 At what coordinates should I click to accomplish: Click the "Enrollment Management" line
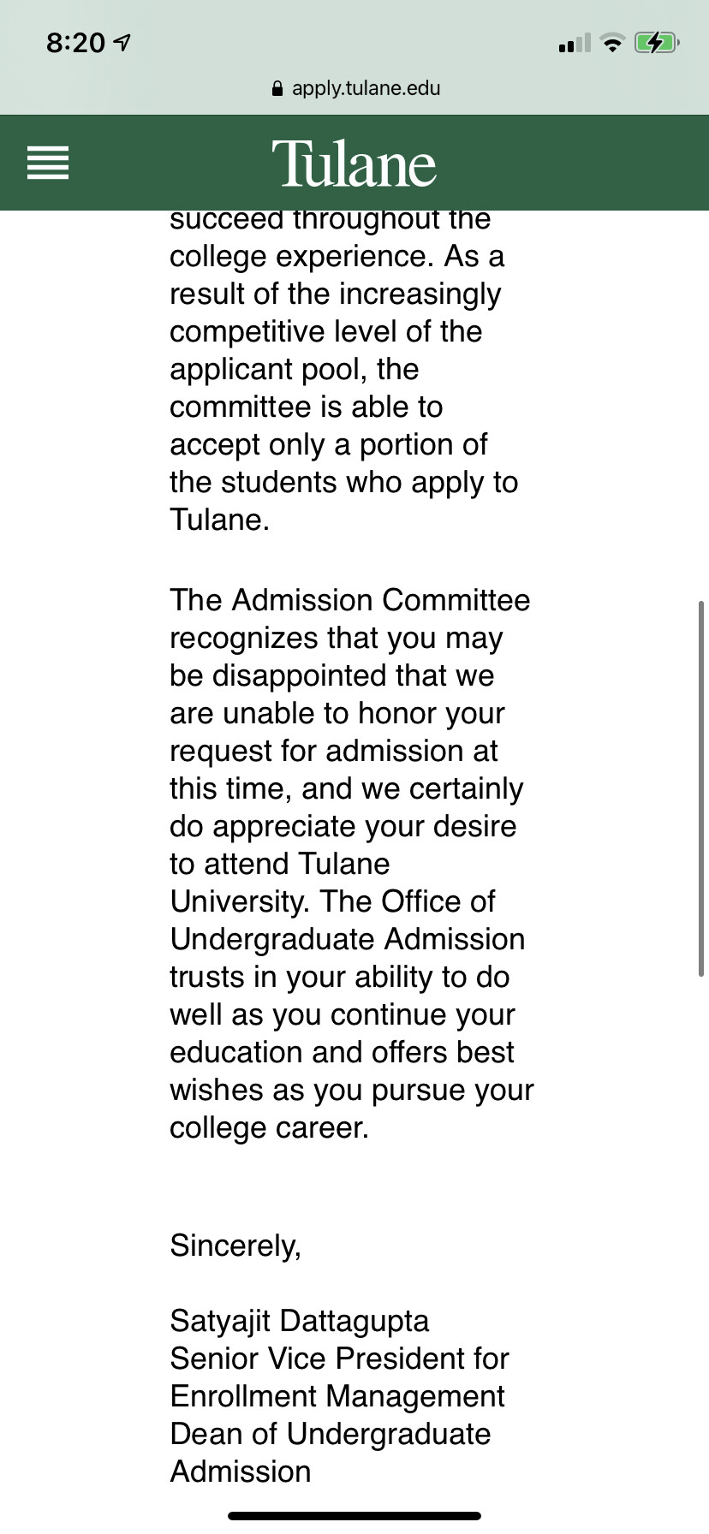coord(337,1396)
